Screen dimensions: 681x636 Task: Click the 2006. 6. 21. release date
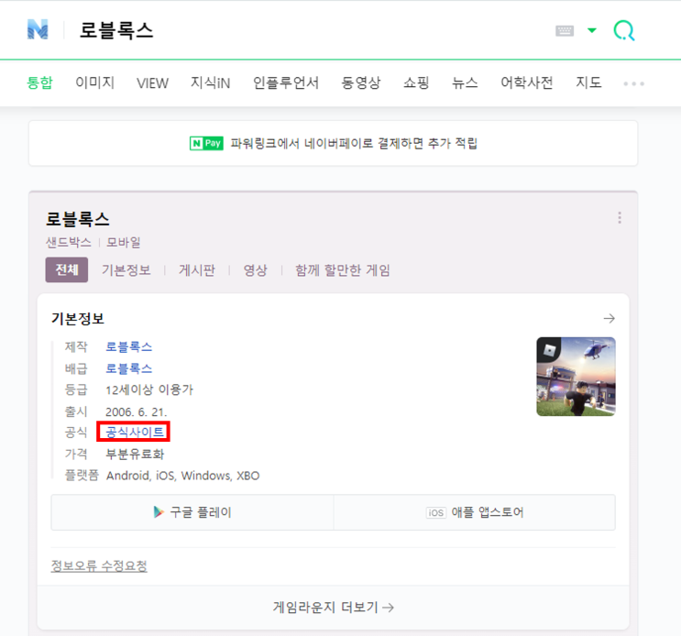(x=136, y=411)
